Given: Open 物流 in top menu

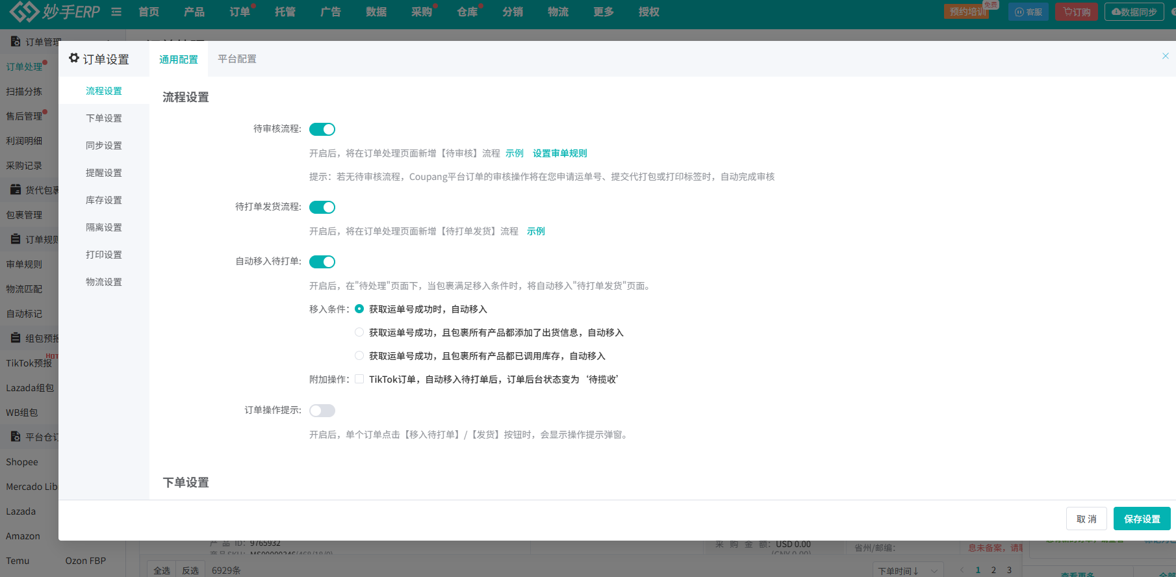Looking at the screenshot, I should click(x=558, y=12).
